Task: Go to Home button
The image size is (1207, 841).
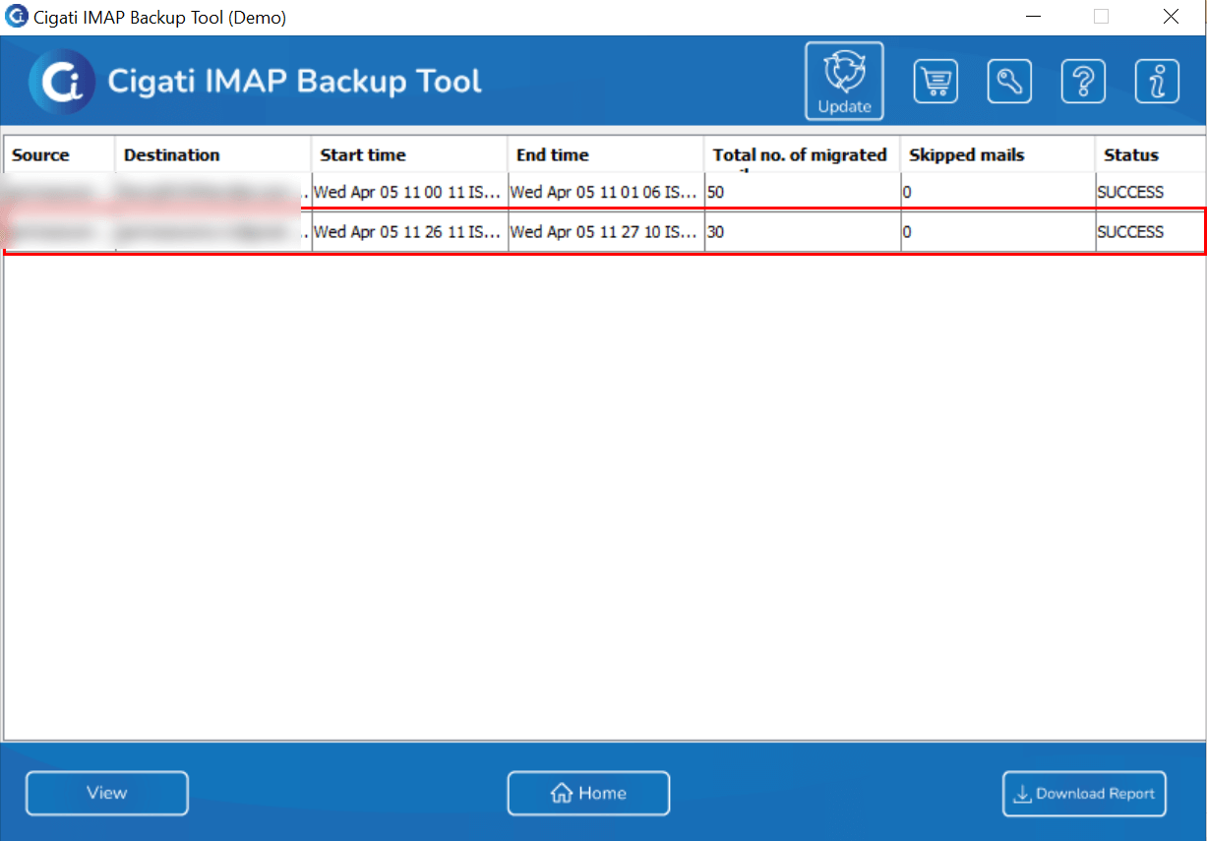Action: click(588, 793)
